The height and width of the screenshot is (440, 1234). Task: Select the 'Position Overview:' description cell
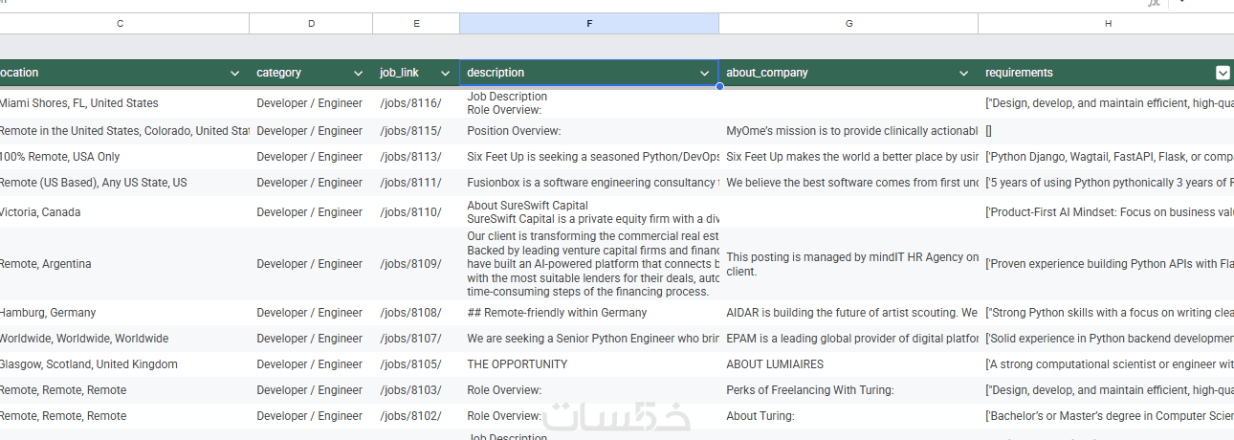click(x=589, y=131)
